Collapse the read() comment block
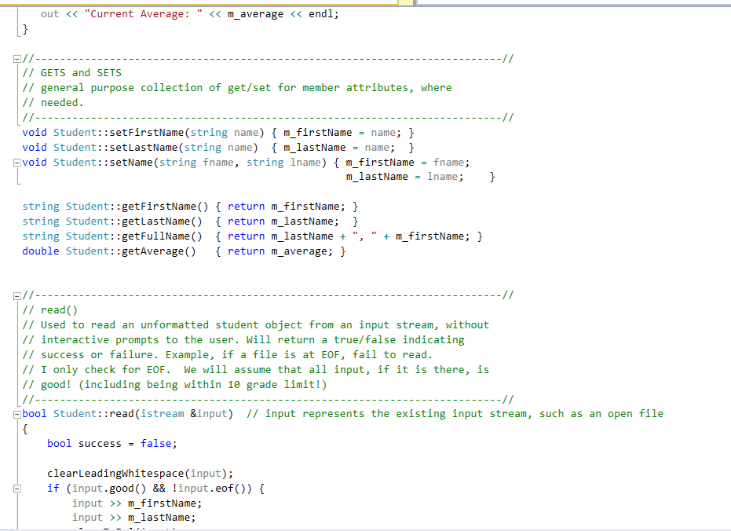The height and width of the screenshot is (531, 731). pyautogui.click(x=17, y=295)
